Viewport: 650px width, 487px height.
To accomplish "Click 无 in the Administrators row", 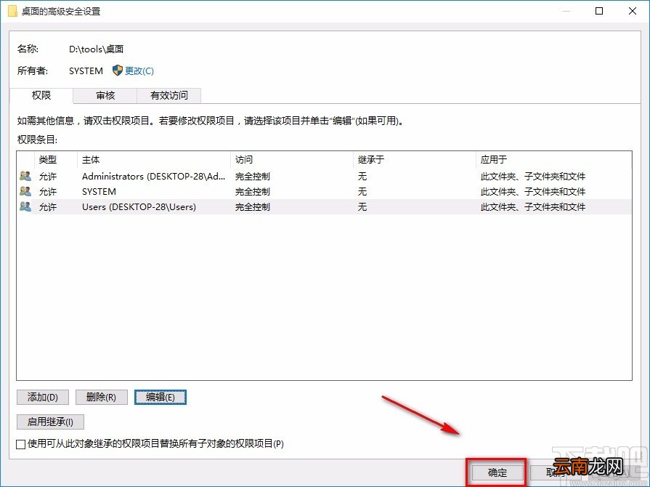I will coord(362,177).
